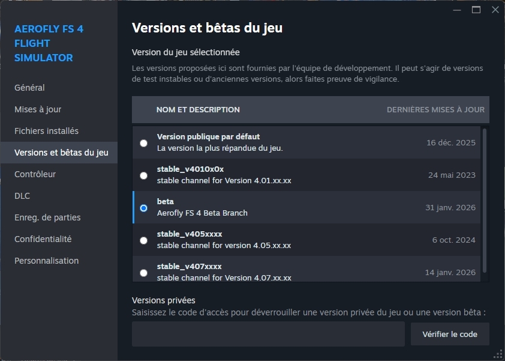Click 'stable channel for version 4.05.xx.xx' text
Image resolution: width=505 pixels, height=361 pixels.
tap(224, 246)
